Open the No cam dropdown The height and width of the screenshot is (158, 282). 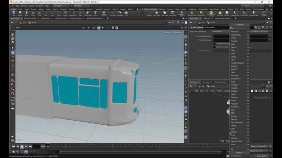(178, 32)
